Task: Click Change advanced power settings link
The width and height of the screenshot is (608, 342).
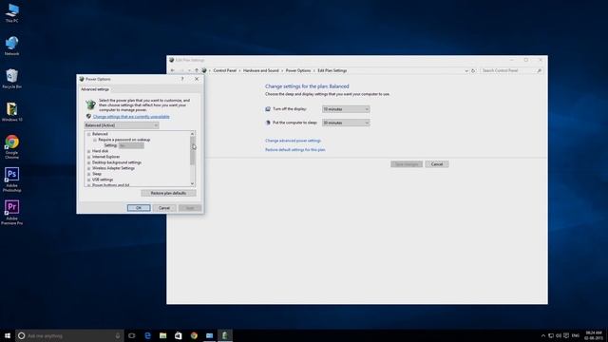Action: [294, 141]
